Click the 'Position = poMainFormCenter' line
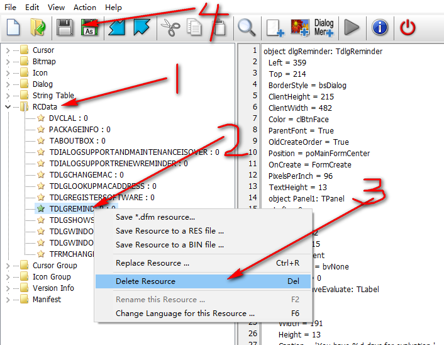The width and height of the screenshot is (444, 345). pos(319,154)
